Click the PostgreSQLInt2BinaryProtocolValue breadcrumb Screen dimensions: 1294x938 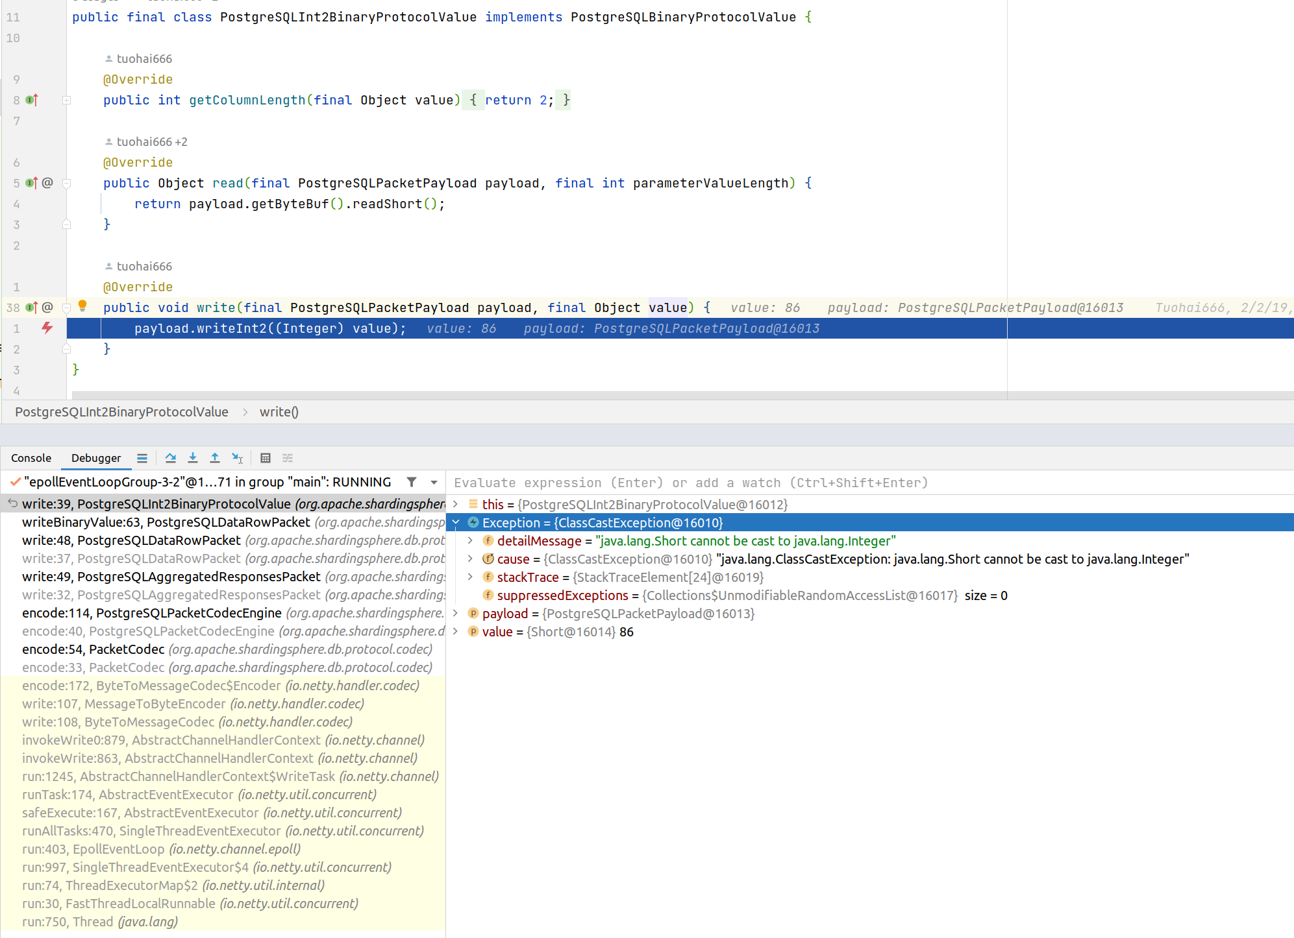pos(121,412)
